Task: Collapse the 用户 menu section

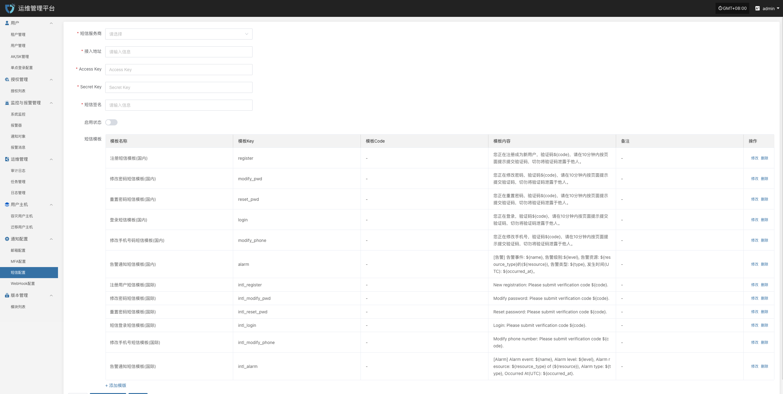Action: [x=51, y=23]
